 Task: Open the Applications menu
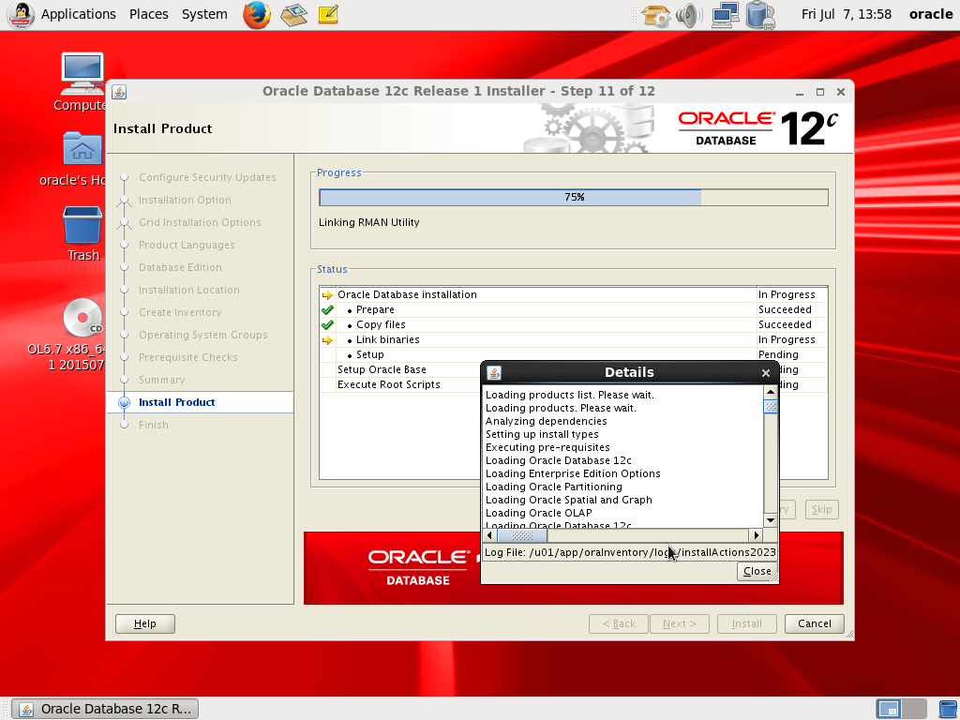click(x=79, y=14)
